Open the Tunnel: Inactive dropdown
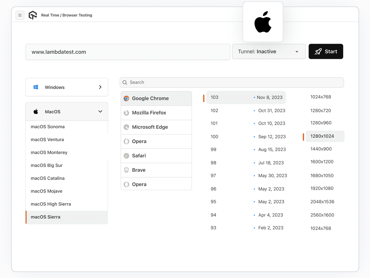370x278 pixels. (x=269, y=52)
